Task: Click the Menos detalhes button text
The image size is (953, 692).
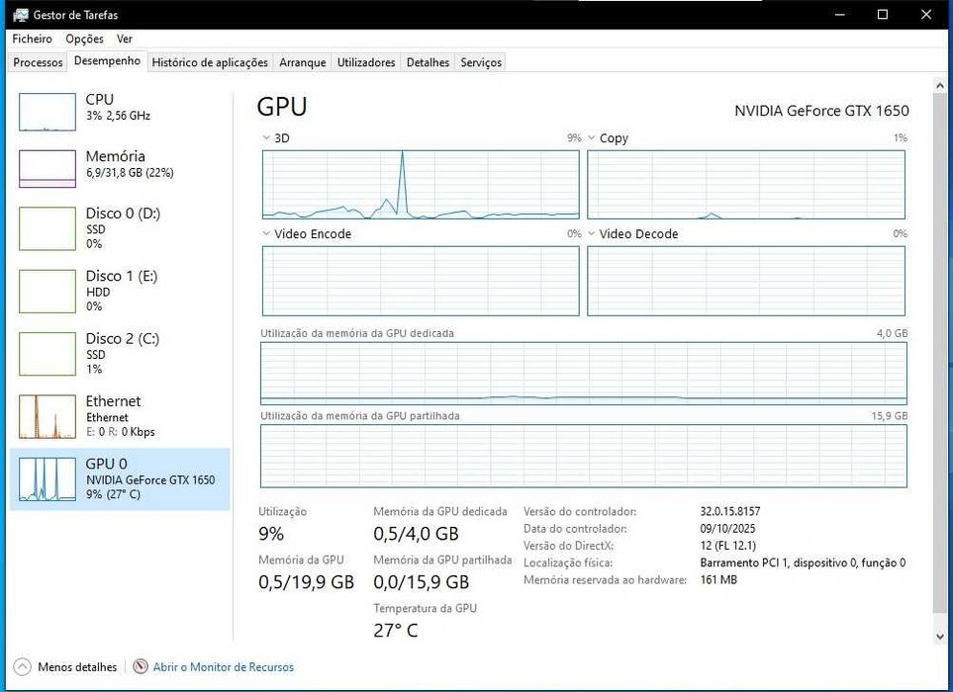Action: (x=77, y=667)
